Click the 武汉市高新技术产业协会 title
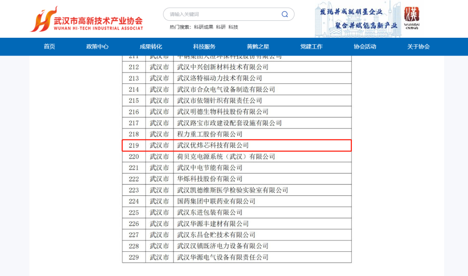The width and height of the screenshot is (468, 276). pos(98,21)
